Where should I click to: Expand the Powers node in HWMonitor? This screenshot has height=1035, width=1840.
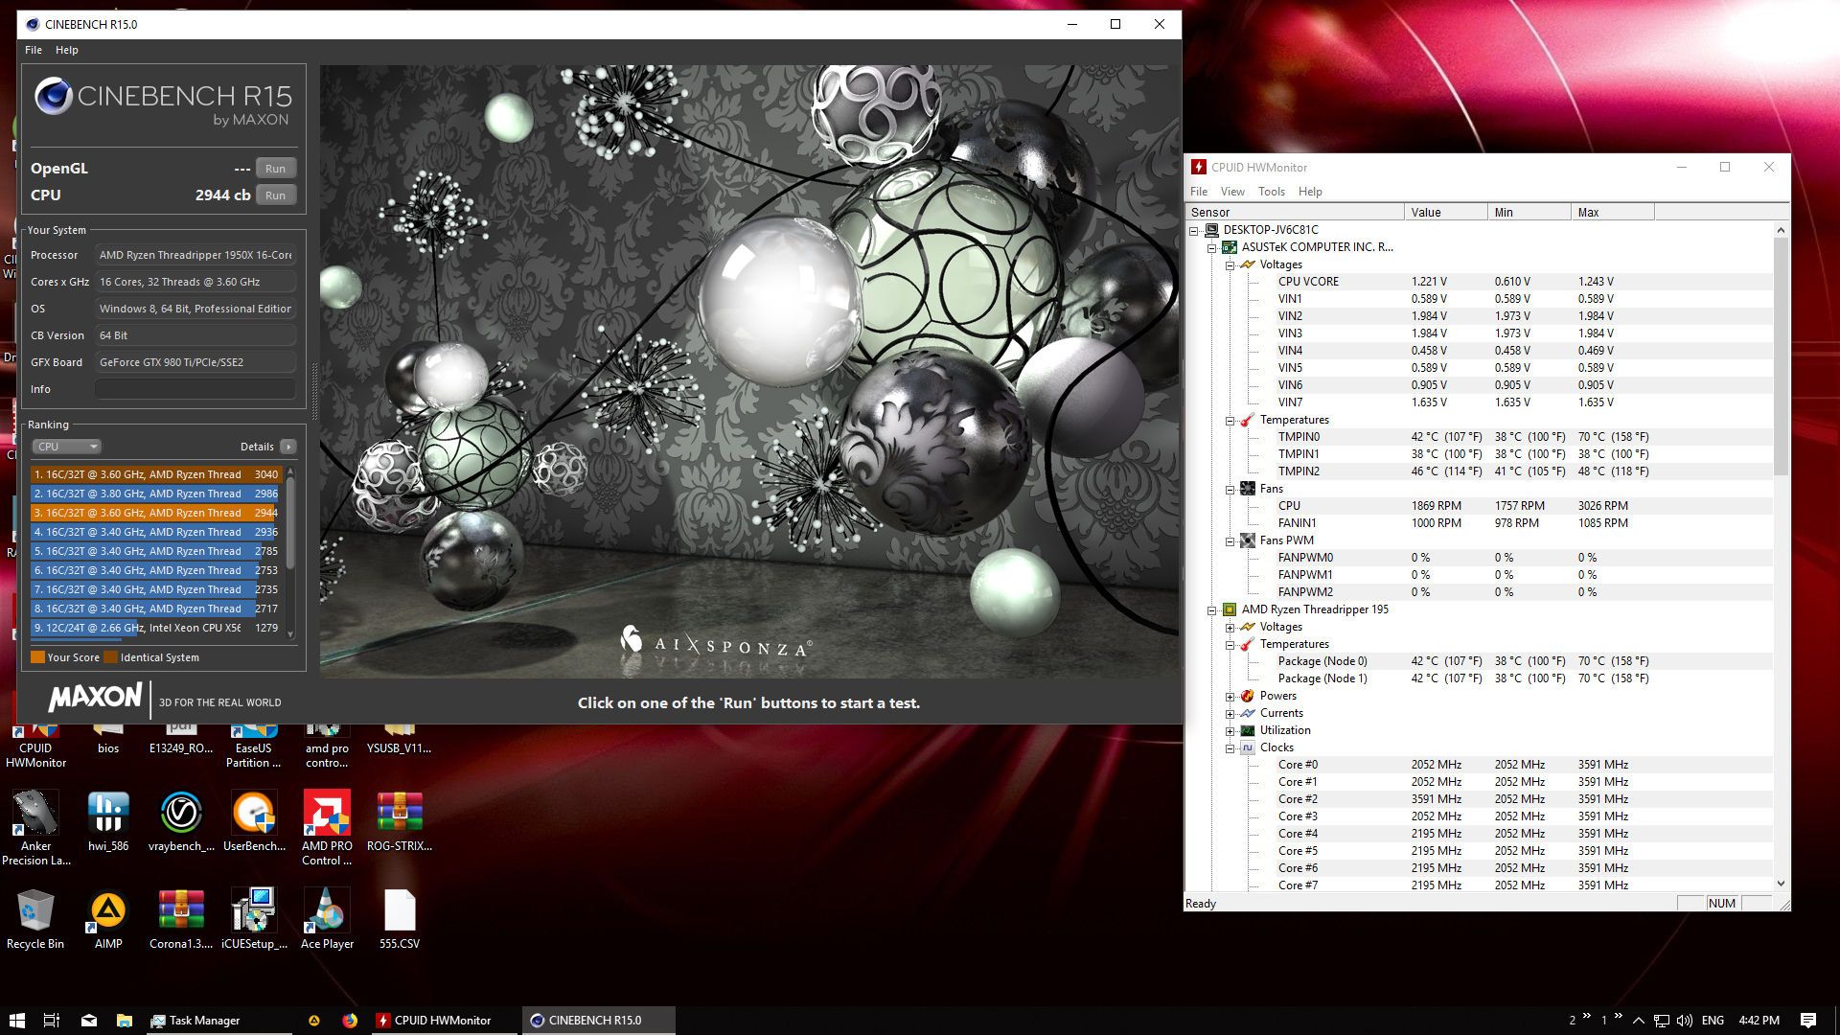[1230, 696]
